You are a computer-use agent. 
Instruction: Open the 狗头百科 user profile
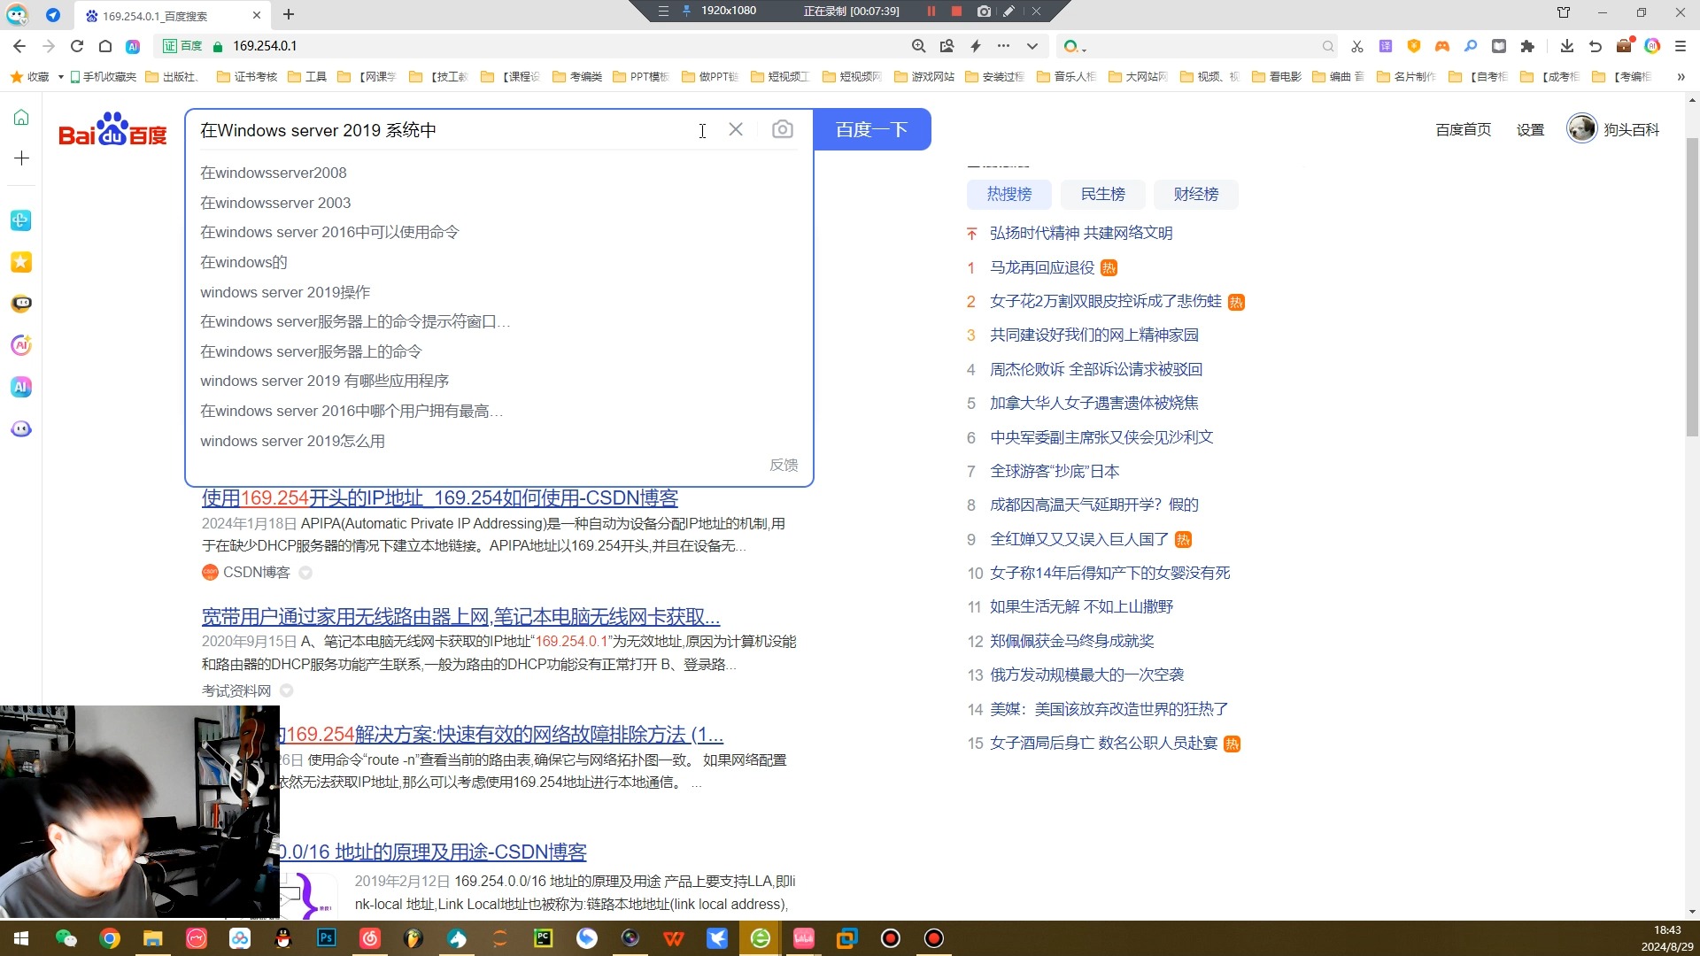pyautogui.click(x=1612, y=129)
